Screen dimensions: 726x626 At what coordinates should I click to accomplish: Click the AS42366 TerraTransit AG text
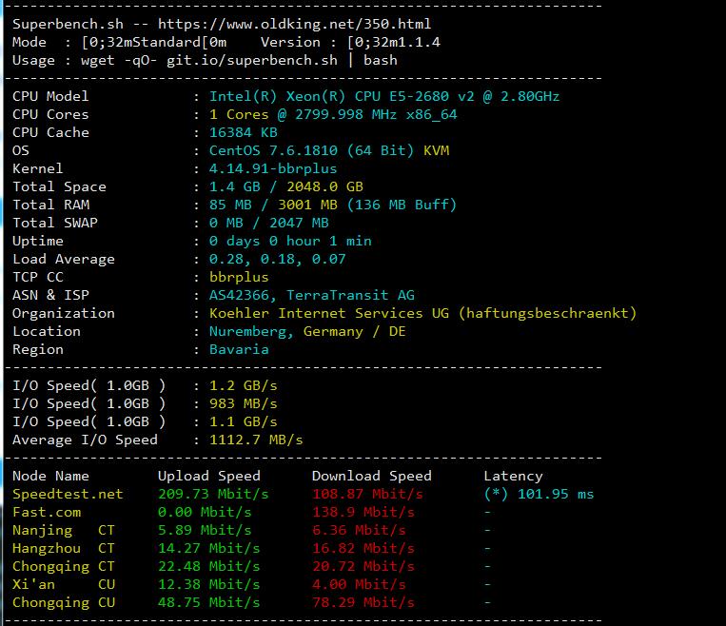coord(311,295)
